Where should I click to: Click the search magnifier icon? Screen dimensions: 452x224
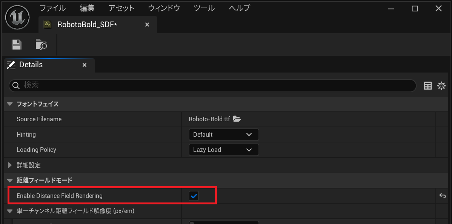coord(16,85)
